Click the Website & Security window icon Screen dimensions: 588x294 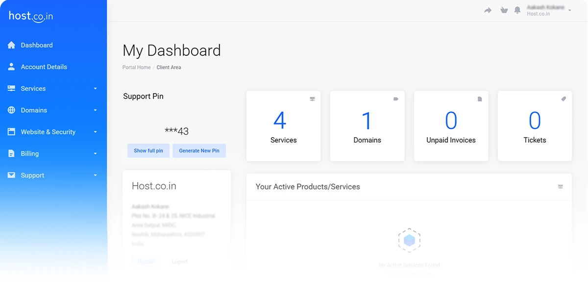coord(11,132)
